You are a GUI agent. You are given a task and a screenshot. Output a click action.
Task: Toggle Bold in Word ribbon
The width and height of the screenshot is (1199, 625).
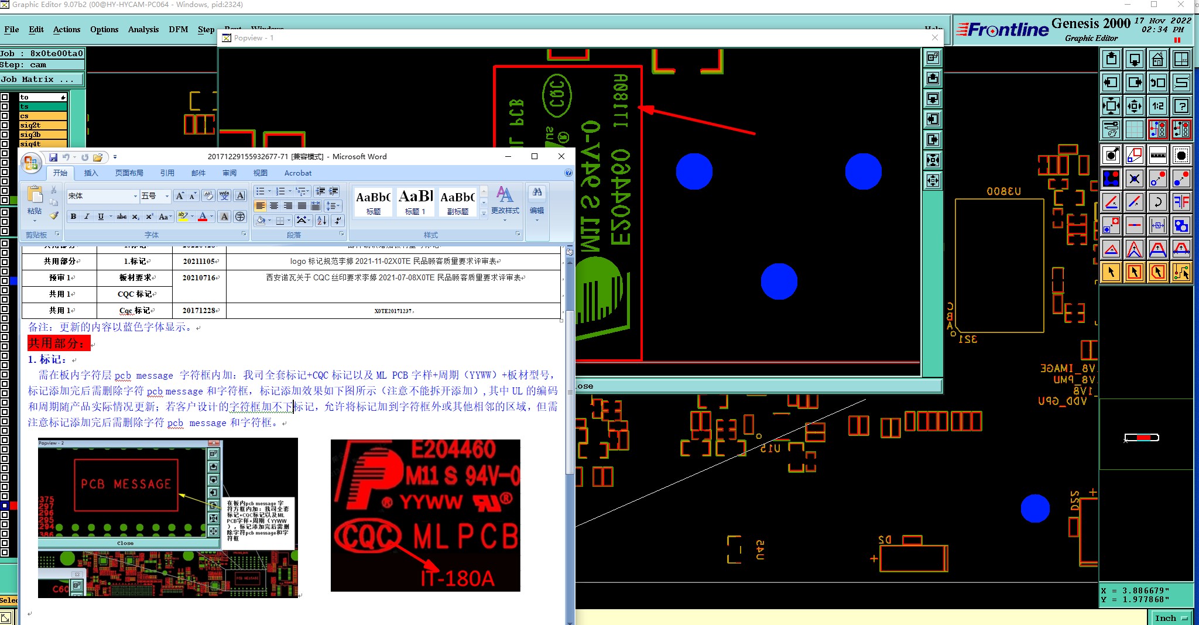click(x=73, y=217)
